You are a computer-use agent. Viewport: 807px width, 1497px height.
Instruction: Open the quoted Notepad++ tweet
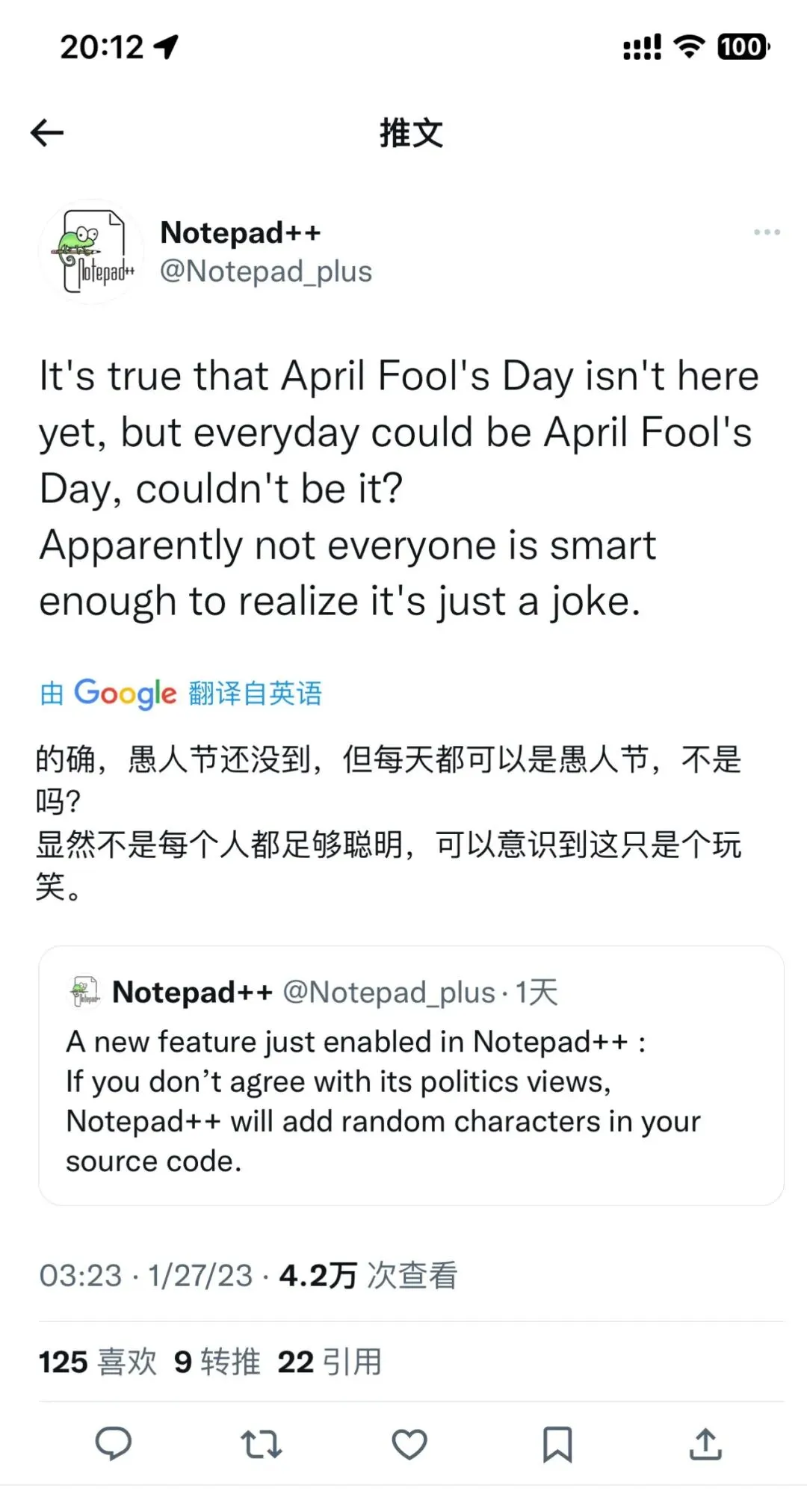[411, 1099]
